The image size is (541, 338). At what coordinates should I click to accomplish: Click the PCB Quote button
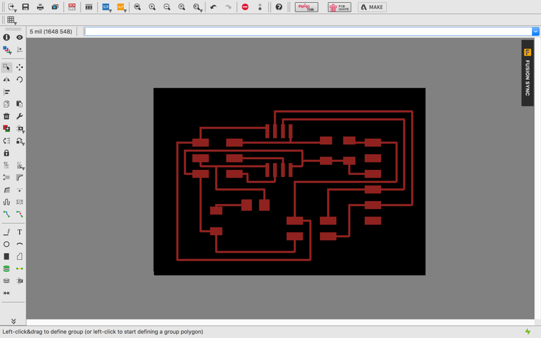(340, 7)
